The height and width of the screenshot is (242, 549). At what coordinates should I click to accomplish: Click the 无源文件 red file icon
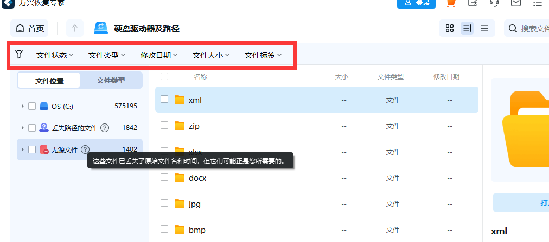[44, 149]
